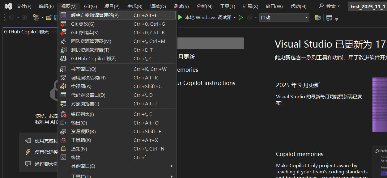This screenshot has height=178, width=387.
Task: Click the open file folder icon
Action: coord(49,18)
